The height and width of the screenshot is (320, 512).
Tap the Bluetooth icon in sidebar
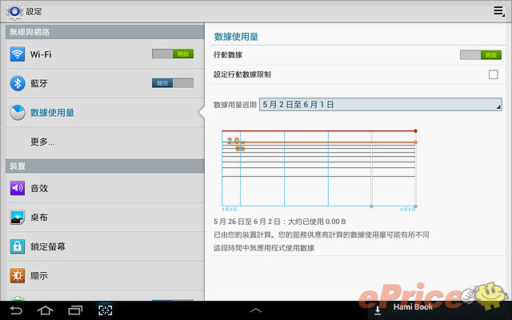coord(18,83)
